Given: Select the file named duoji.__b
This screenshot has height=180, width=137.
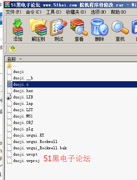Looking at the screenshot, I should click(23, 78).
